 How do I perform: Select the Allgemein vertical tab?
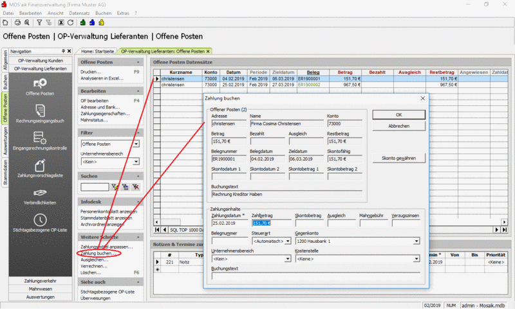[x=5, y=60]
